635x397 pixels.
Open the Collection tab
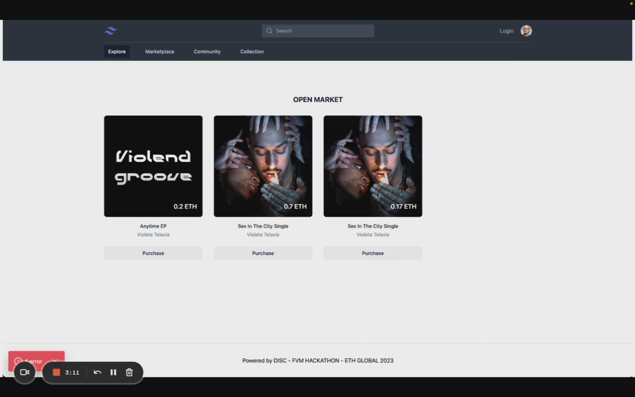click(252, 51)
